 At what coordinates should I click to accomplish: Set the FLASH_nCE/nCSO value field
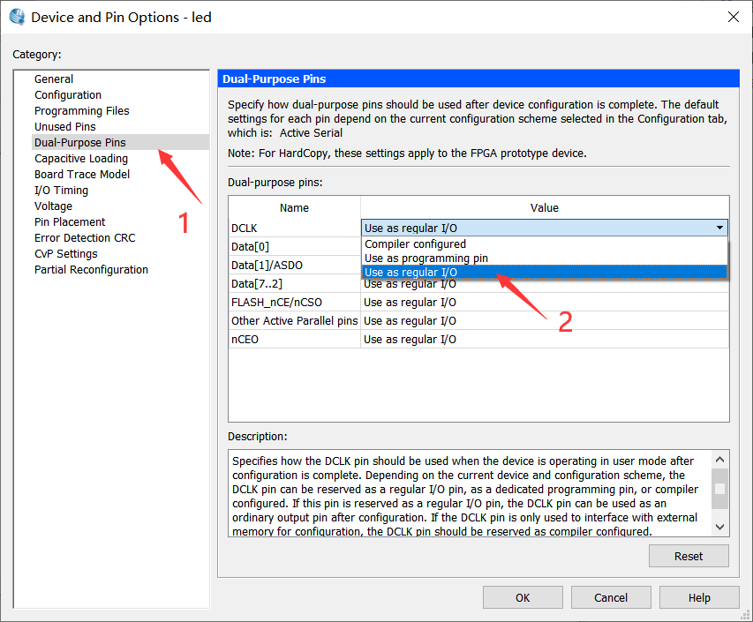pos(544,303)
